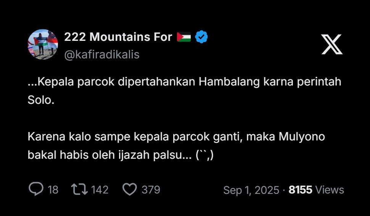Like the post with the heart icon
Screen dimensions: 370x216
pyautogui.click(x=130, y=189)
